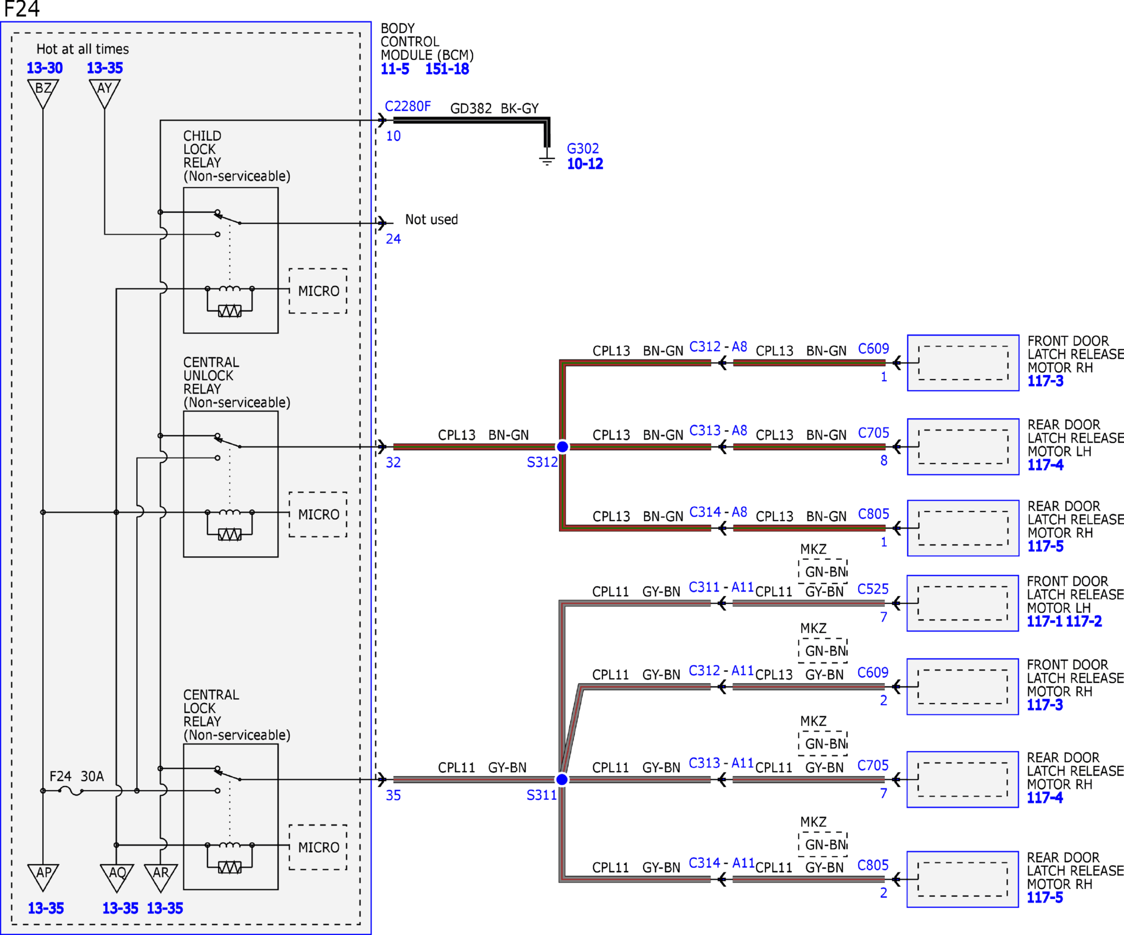
Task: Click the C313 - A11 connector label
Action: click(721, 762)
